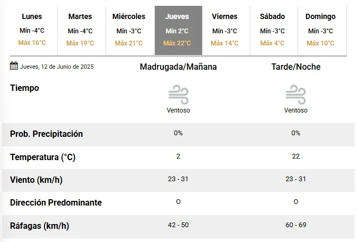The height and width of the screenshot is (242, 358).
Task: Select the highlighted Jueves tab
Action: click(x=178, y=30)
